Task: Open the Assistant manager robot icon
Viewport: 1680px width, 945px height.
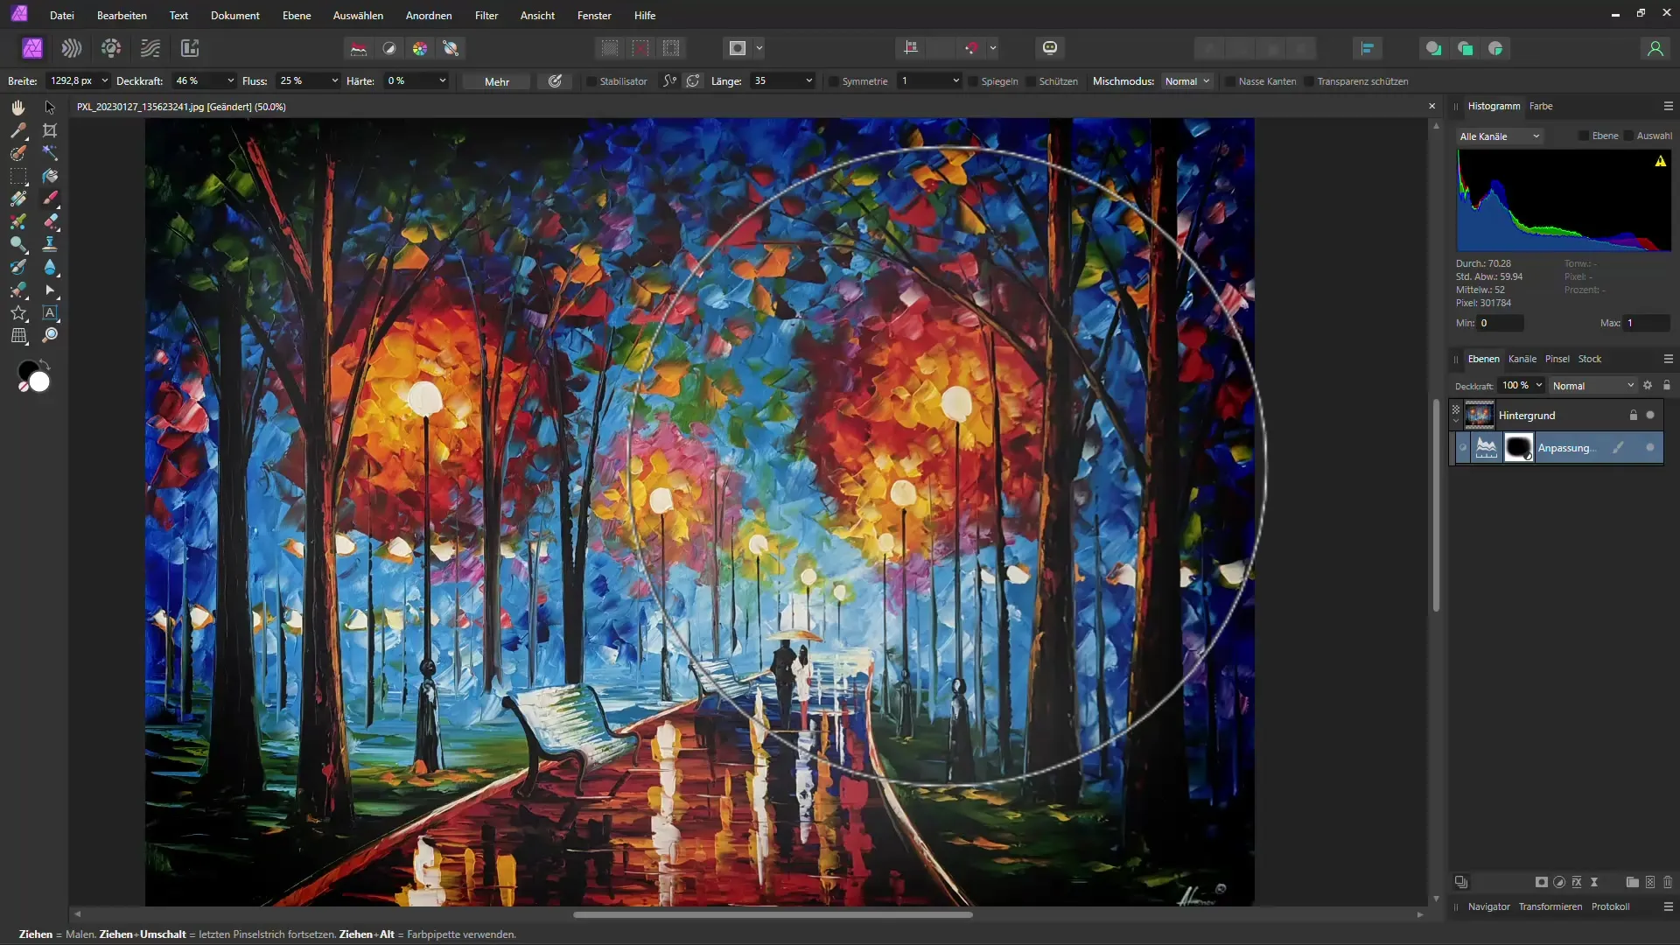Action: tap(1050, 48)
